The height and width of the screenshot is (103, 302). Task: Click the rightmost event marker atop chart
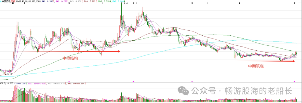(x=300, y=3)
